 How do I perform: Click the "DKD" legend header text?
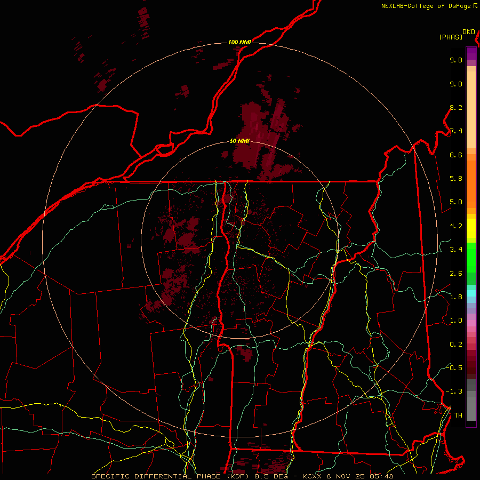tap(469, 32)
